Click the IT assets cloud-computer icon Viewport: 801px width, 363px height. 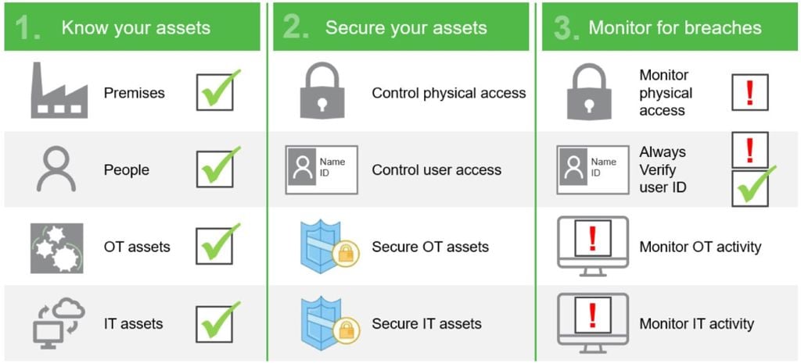point(59,323)
